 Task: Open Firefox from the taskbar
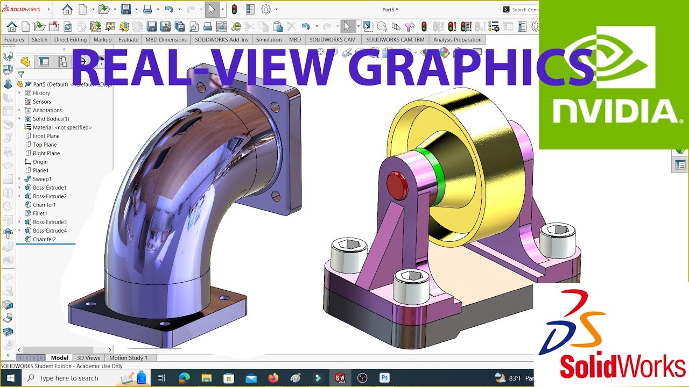273,378
